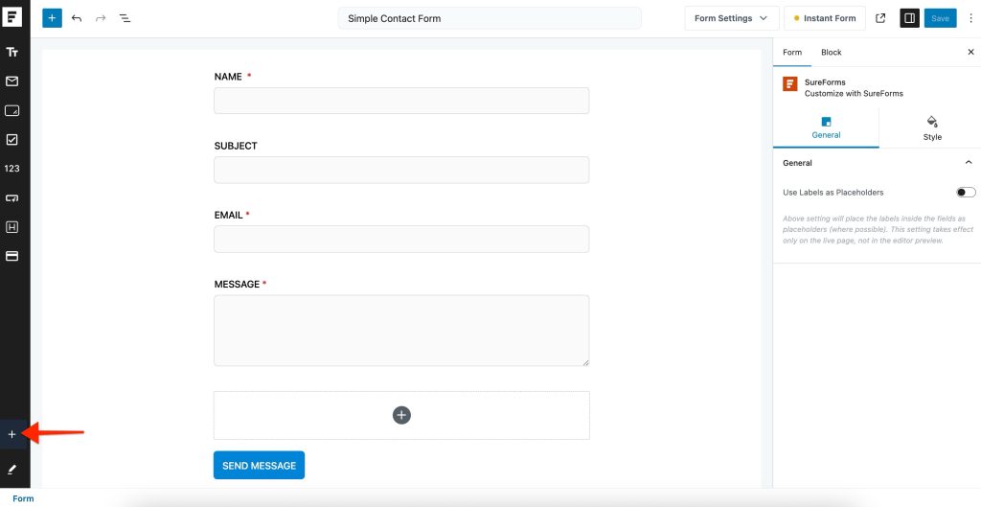The width and height of the screenshot is (981, 507).
Task: Click the Save button
Action: (941, 18)
